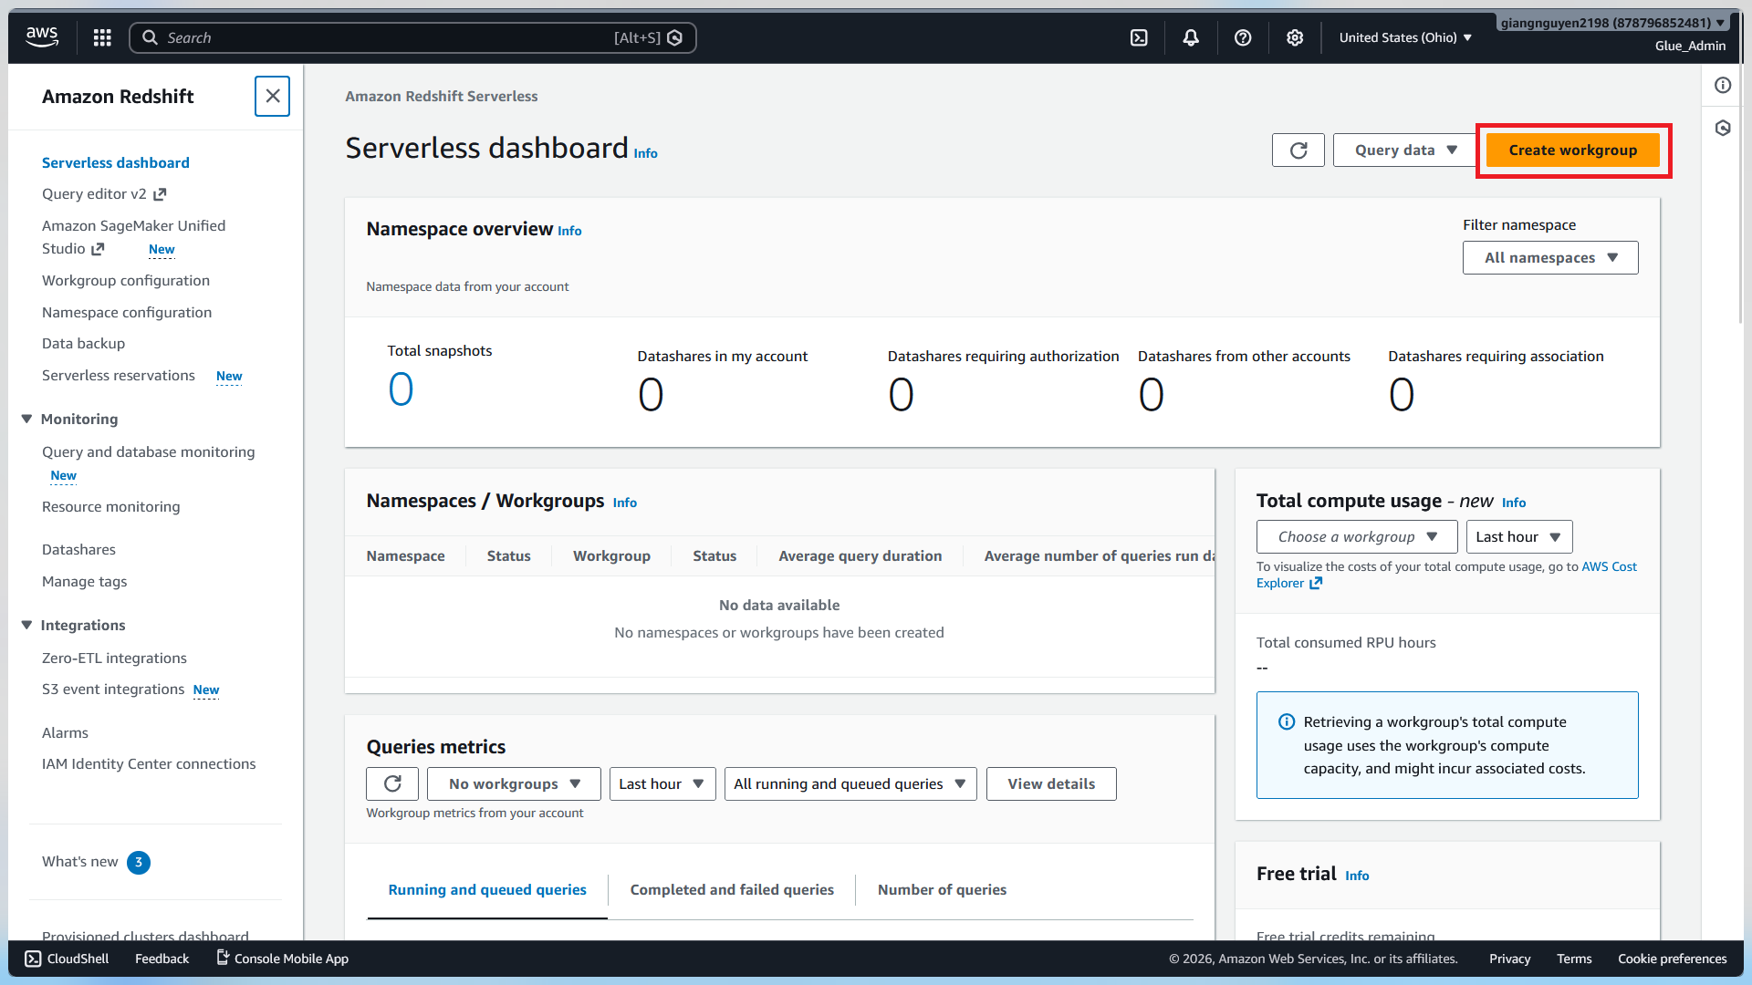This screenshot has width=1752, height=985.
Task: Click the Feedback link in footer
Action: pos(162,959)
